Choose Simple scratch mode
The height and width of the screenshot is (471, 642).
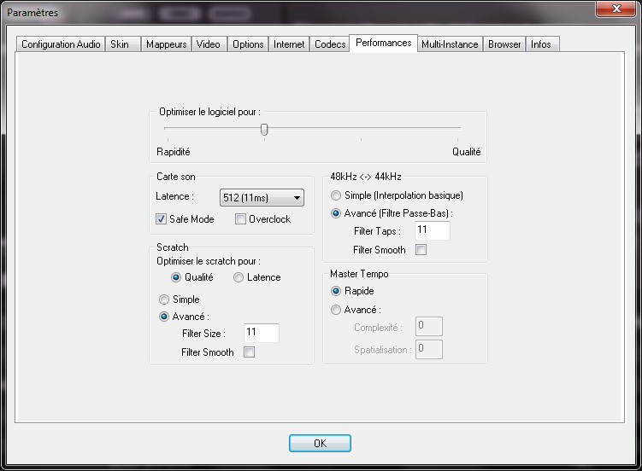pos(164,299)
